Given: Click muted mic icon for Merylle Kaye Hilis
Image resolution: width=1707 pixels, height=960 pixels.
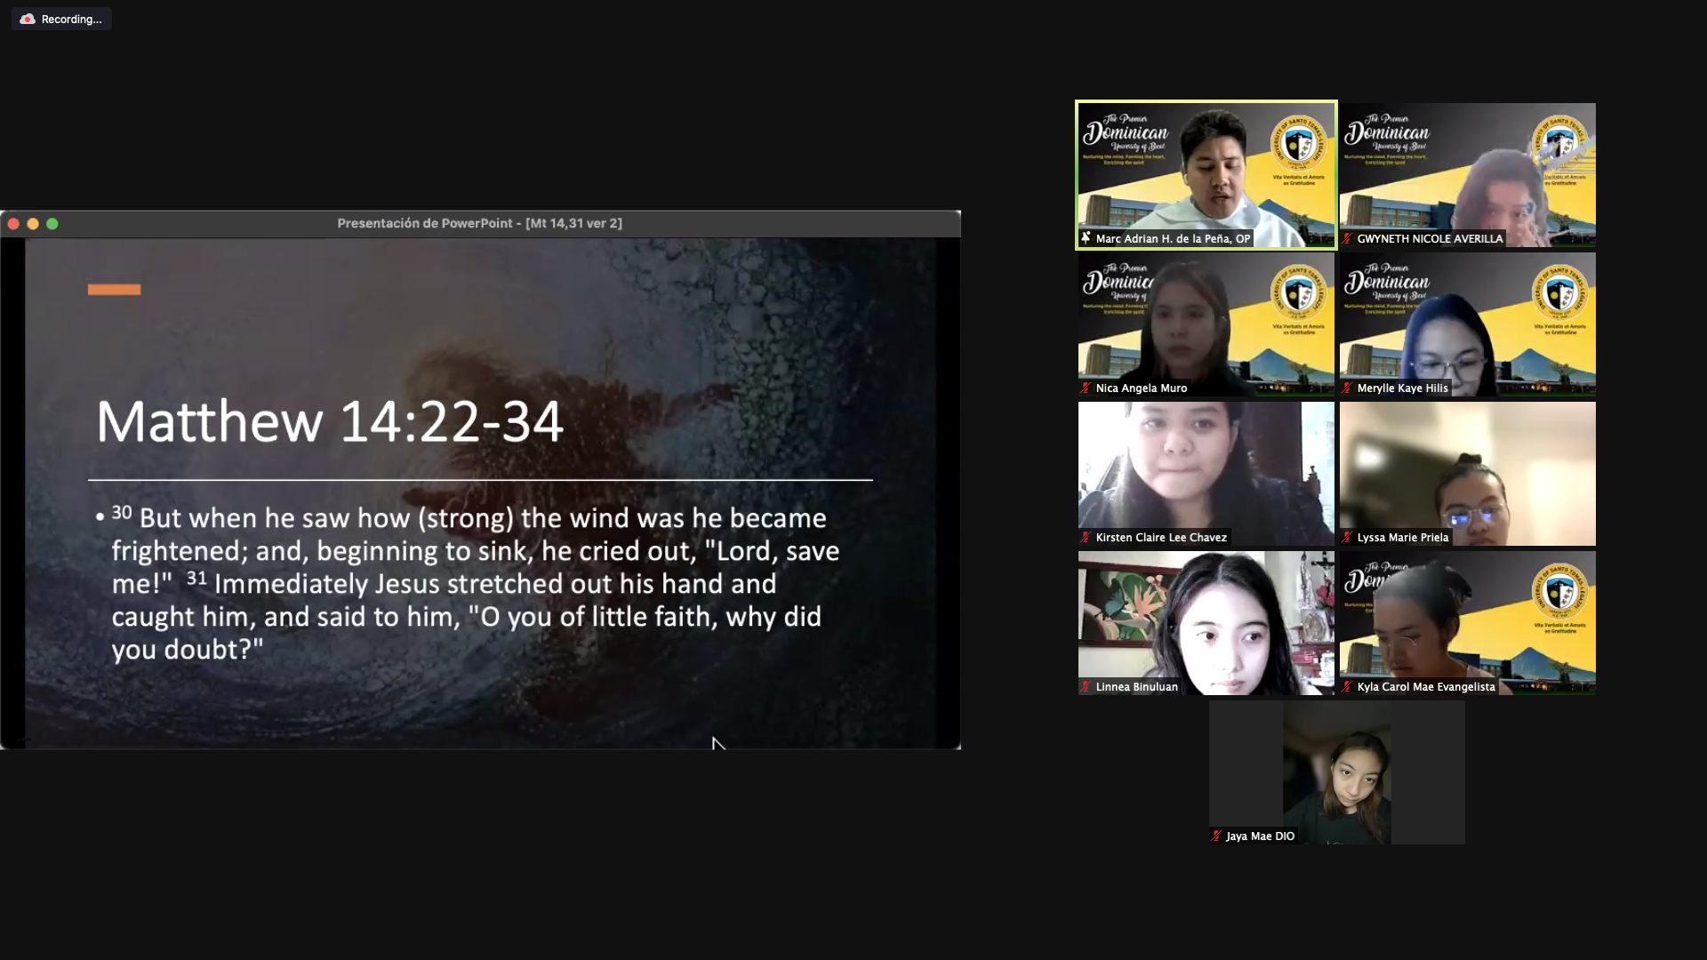Looking at the screenshot, I should [1348, 388].
